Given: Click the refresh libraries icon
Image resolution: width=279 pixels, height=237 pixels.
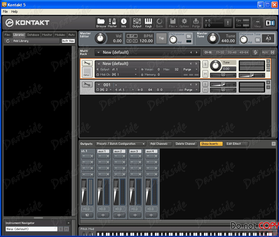Looking at the screenshot, I should click(8, 41).
